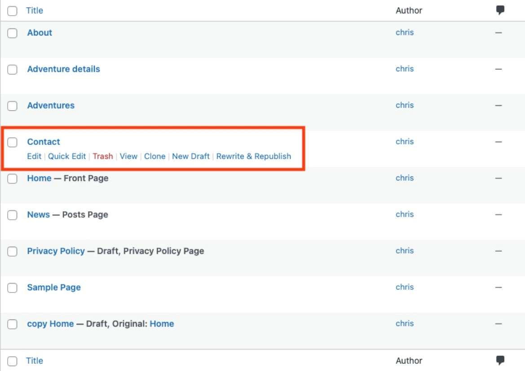The image size is (525, 371).
Task: Click author chris in Home row
Action: tap(405, 178)
